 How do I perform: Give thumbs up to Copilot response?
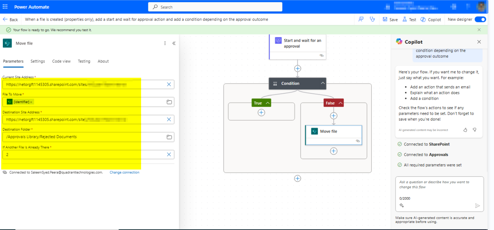click(x=465, y=130)
